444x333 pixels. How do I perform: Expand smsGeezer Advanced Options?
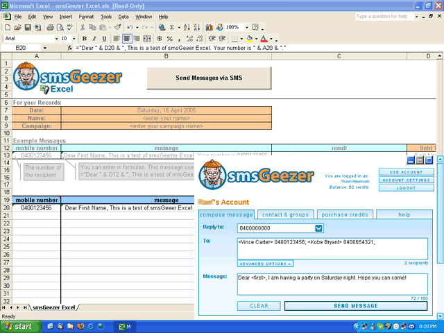[x=265, y=264]
